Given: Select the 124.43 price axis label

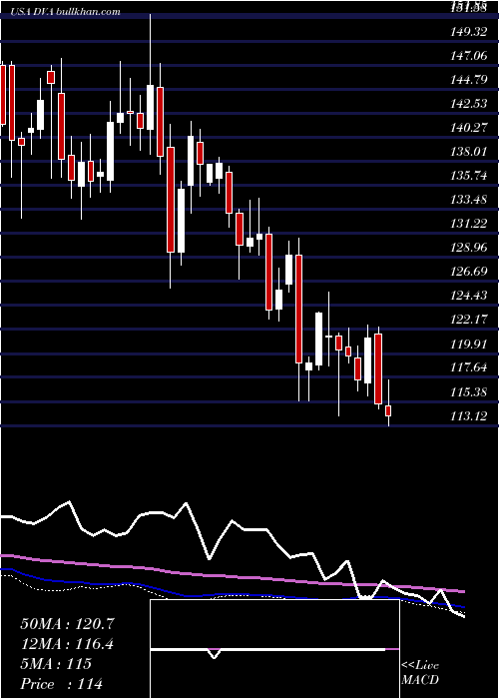Looking at the screenshot, I should click(x=469, y=296).
